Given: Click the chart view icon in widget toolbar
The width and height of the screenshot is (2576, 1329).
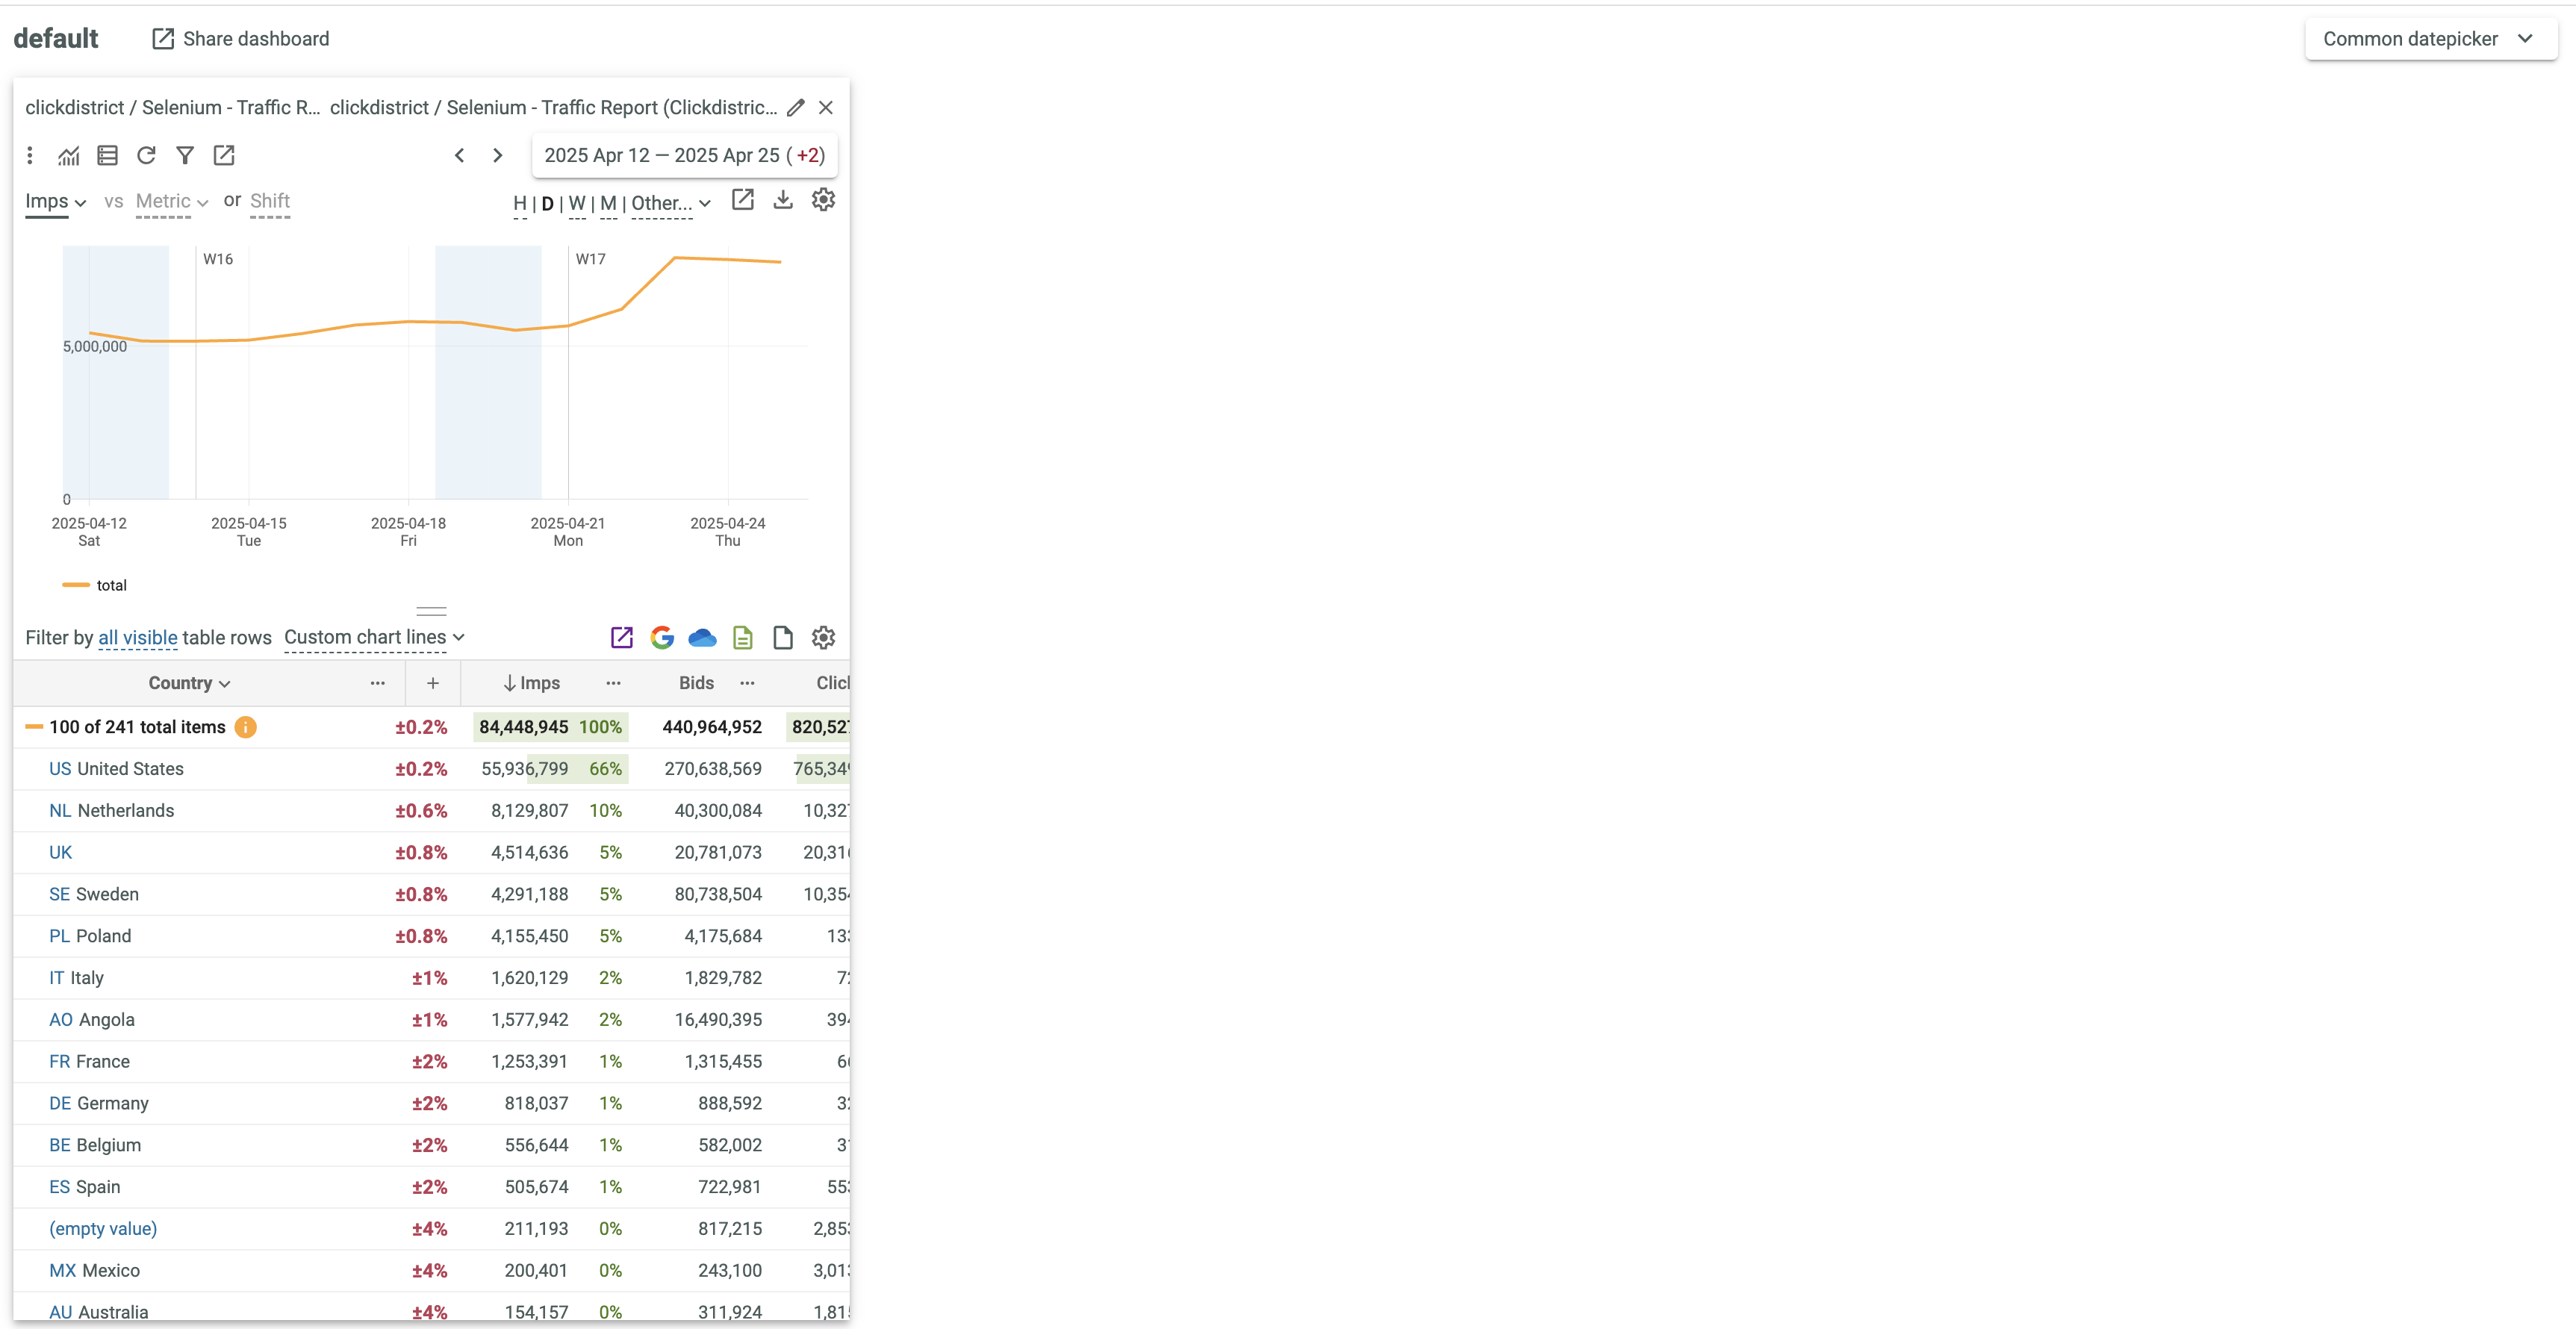Looking at the screenshot, I should [x=68, y=156].
